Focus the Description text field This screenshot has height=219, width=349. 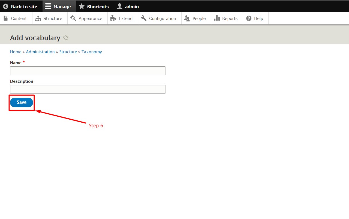(x=88, y=89)
